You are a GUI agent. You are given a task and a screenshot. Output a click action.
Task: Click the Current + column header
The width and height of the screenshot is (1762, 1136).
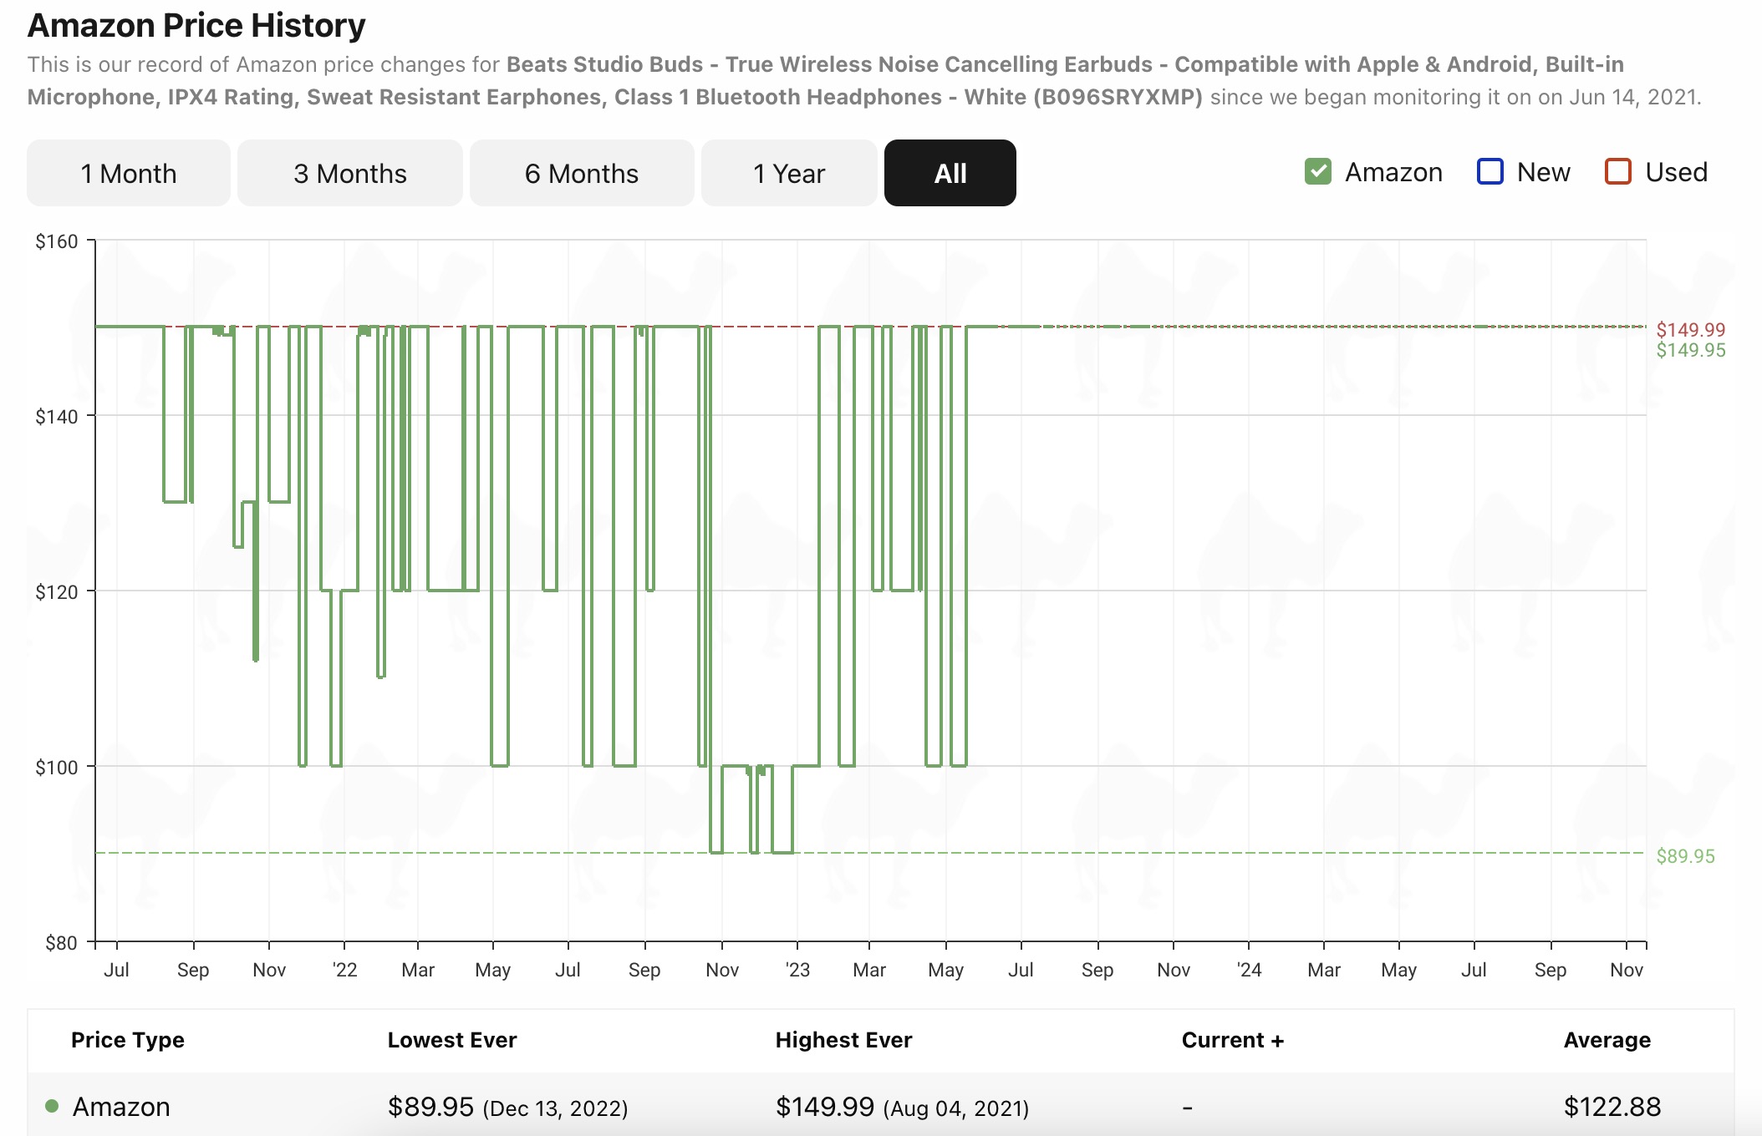pos(1233,1040)
